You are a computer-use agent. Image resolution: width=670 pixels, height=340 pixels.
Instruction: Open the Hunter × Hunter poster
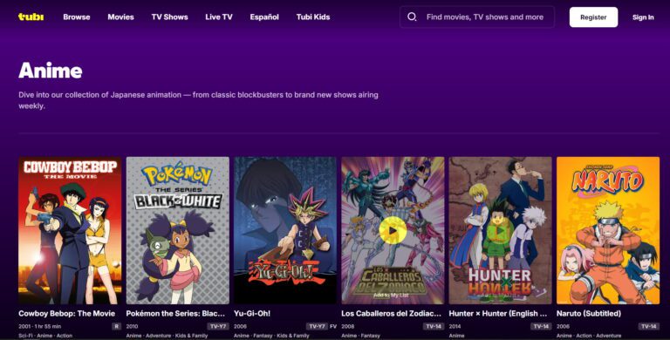tap(501, 230)
